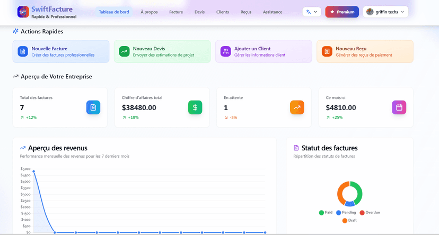This screenshot has width=439, height=235.
Task: Click the translate language icon
Action: pos(309,12)
